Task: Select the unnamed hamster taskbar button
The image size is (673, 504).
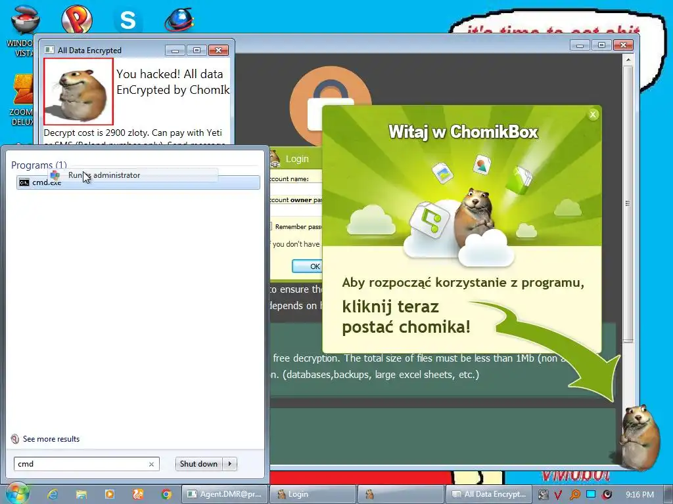Action: (x=402, y=494)
